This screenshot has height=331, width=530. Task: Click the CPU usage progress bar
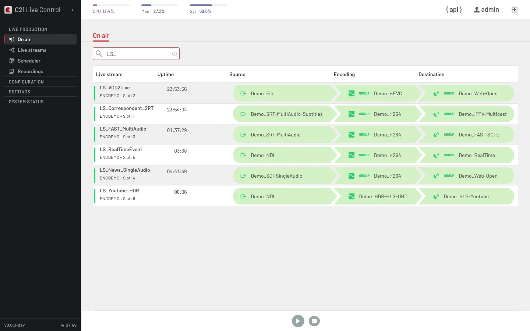coord(111,5)
